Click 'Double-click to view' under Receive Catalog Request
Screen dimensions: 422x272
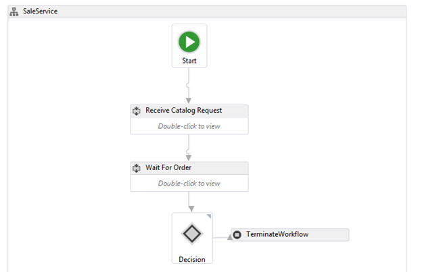coord(189,126)
